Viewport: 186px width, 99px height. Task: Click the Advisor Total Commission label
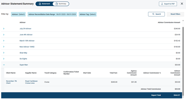point(151,89)
